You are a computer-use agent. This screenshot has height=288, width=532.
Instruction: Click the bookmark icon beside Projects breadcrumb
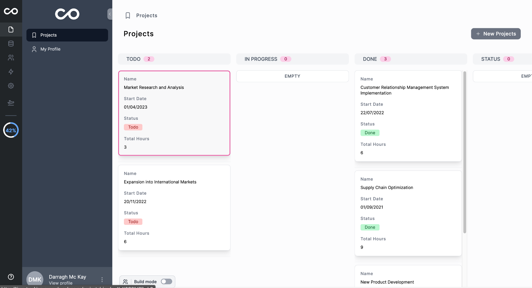point(128,16)
